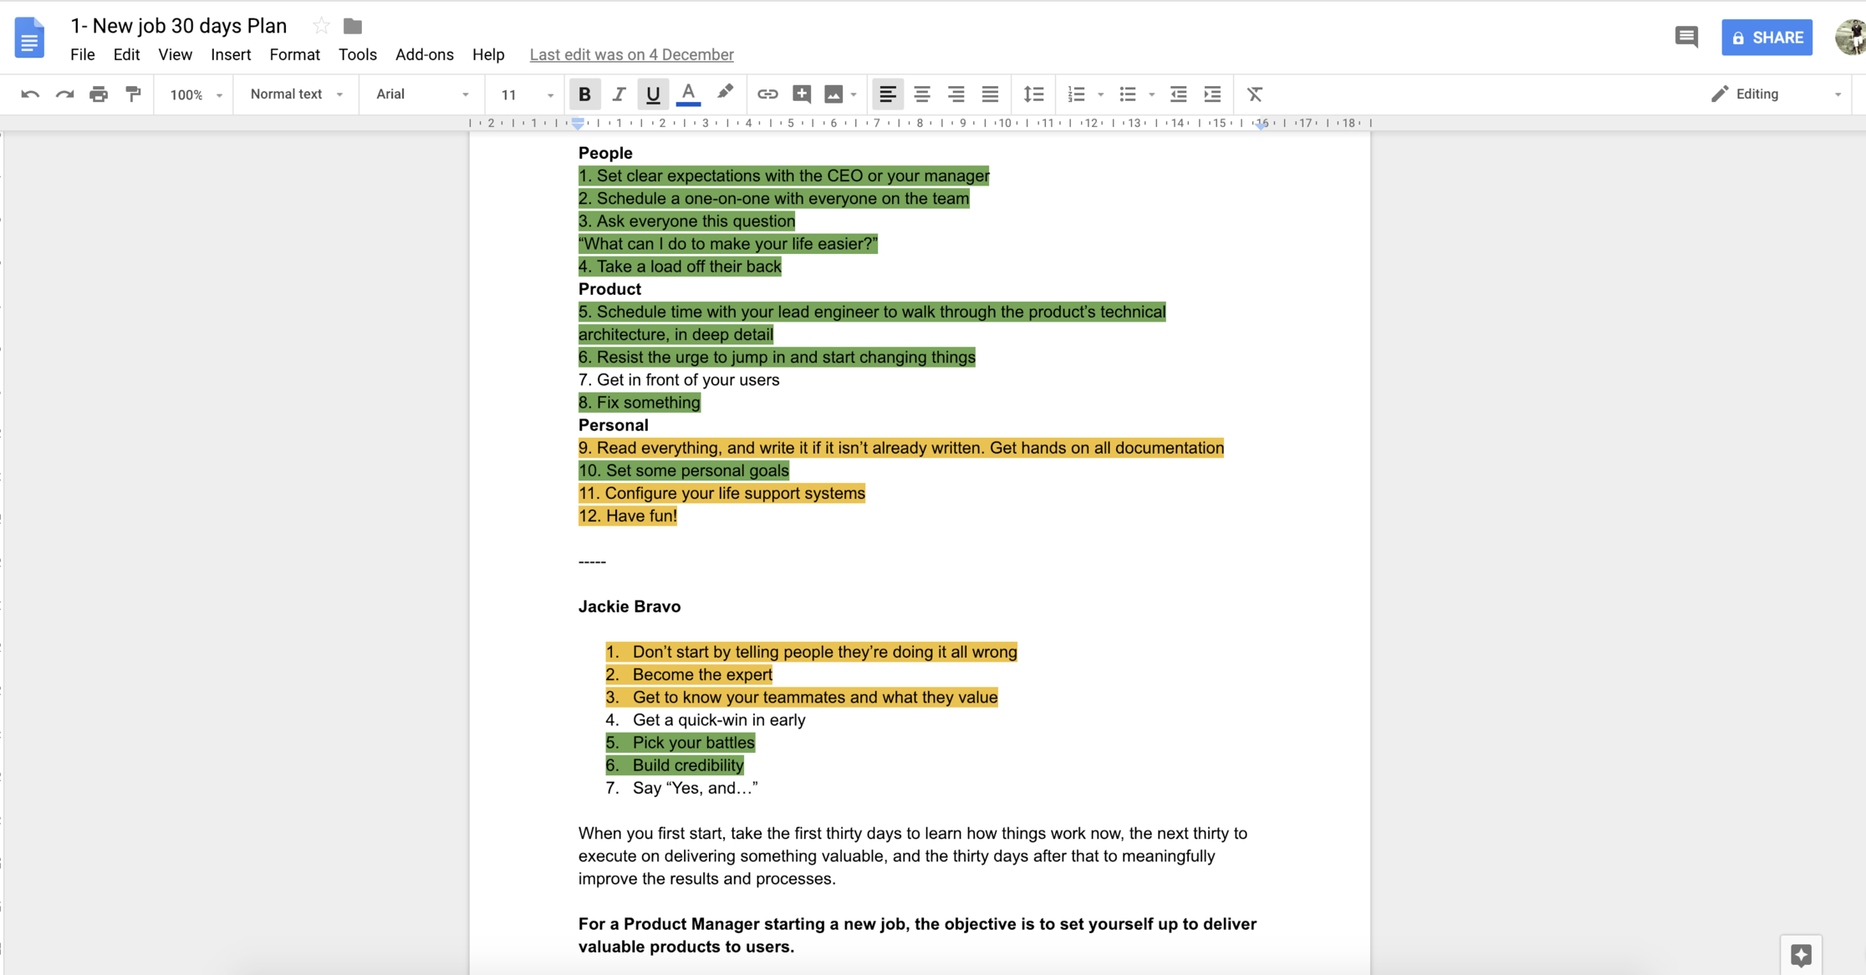Image resolution: width=1866 pixels, height=975 pixels.
Task: Open the Format menu
Action: point(294,54)
